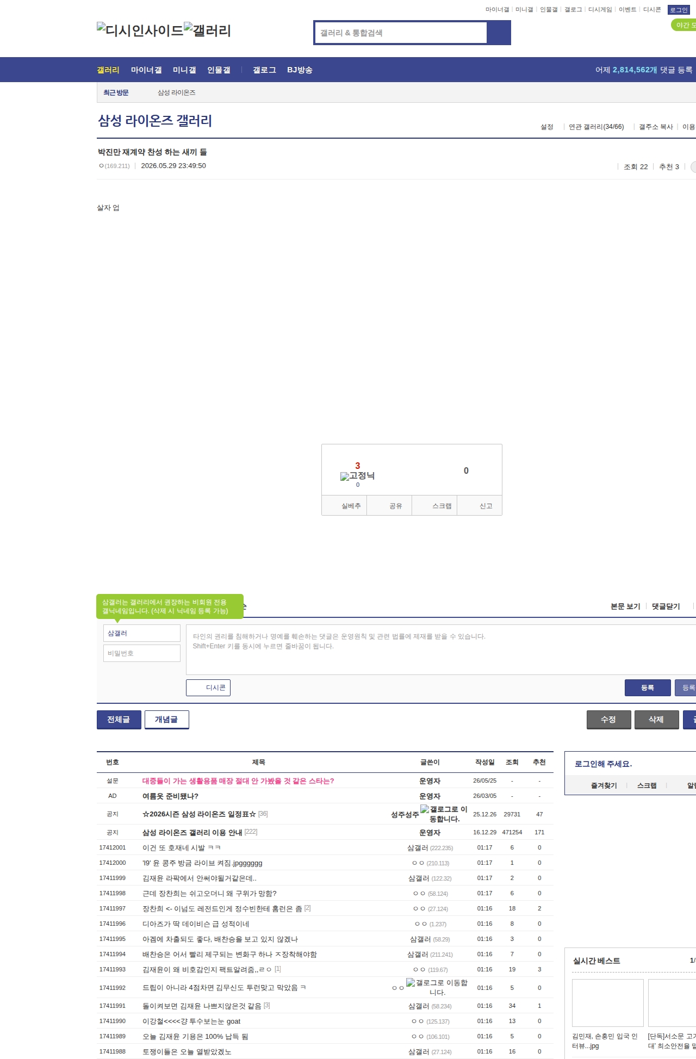Click 추천 column header in post list
This screenshot has height=1059, width=696.
(539, 762)
